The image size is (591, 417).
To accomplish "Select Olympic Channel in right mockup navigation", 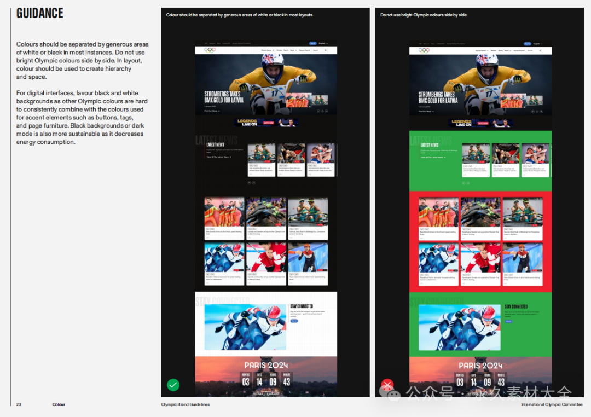I will click(x=519, y=50).
